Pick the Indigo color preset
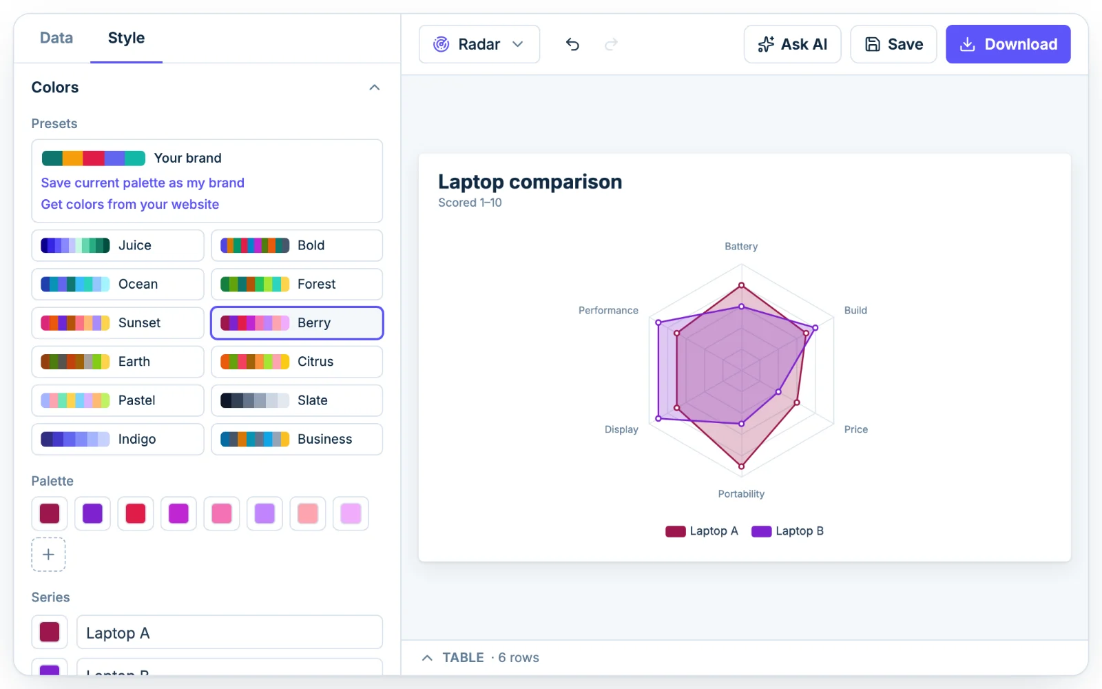The height and width of the screenshot is (689, 1102). pyautogui.click(x=118, y=439)
